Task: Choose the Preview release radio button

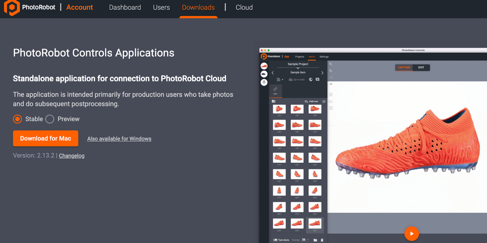Action: (x=50, y=119)
